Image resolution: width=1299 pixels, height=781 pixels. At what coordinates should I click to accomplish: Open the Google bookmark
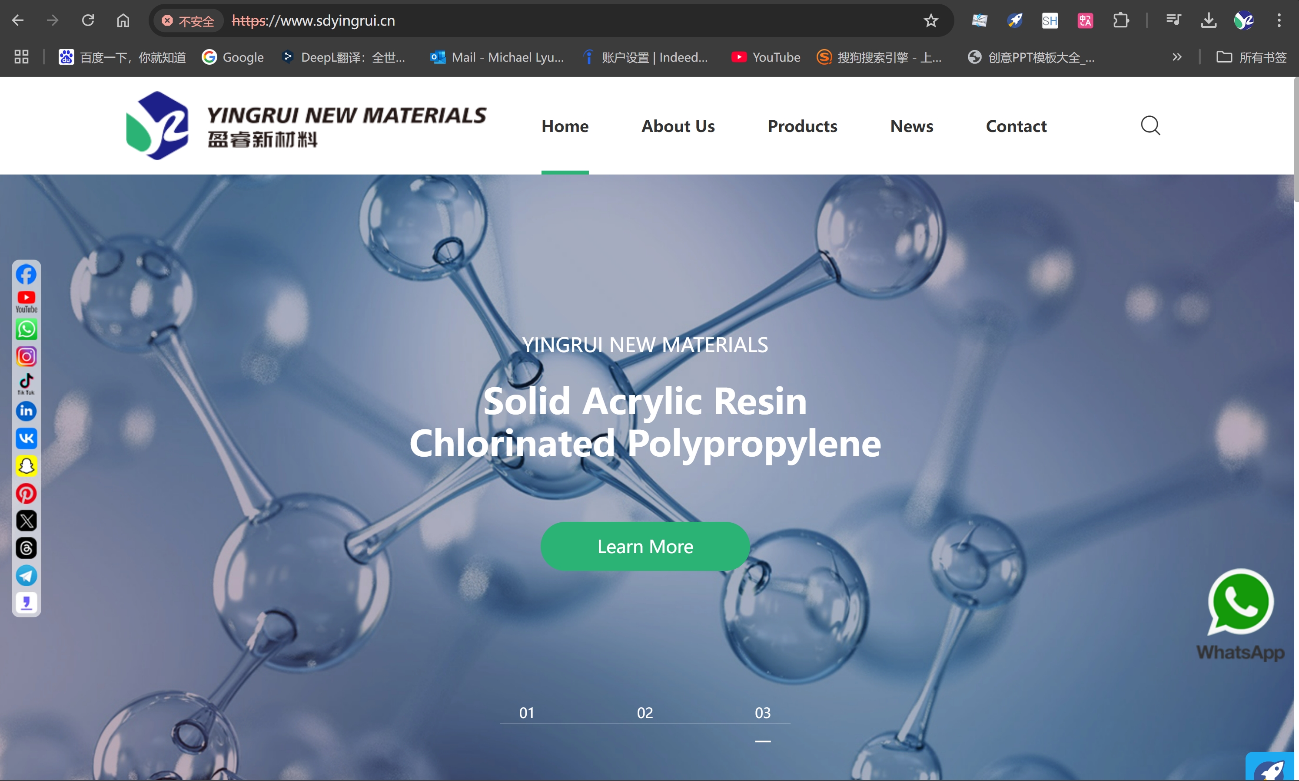pos(233,57)
